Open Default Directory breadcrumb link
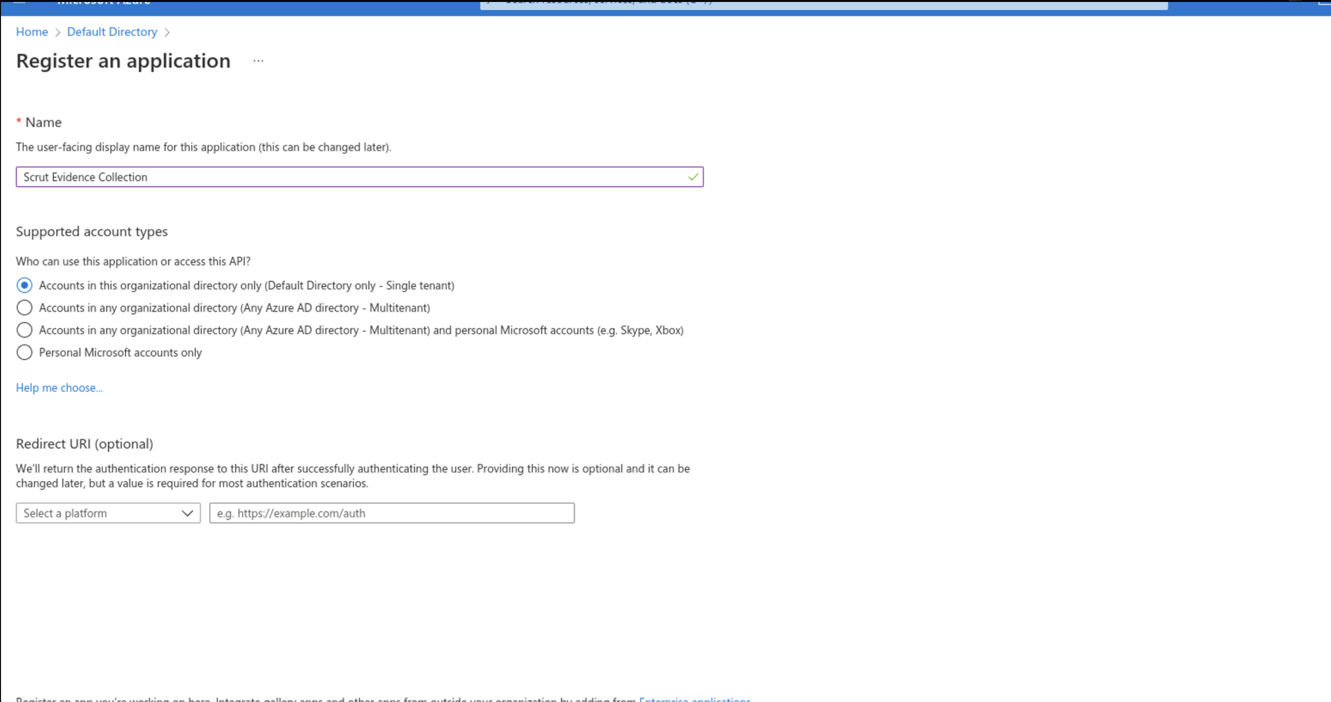Screen dimensions: 1331x702 pyautogui.click(x=112, y=32)
